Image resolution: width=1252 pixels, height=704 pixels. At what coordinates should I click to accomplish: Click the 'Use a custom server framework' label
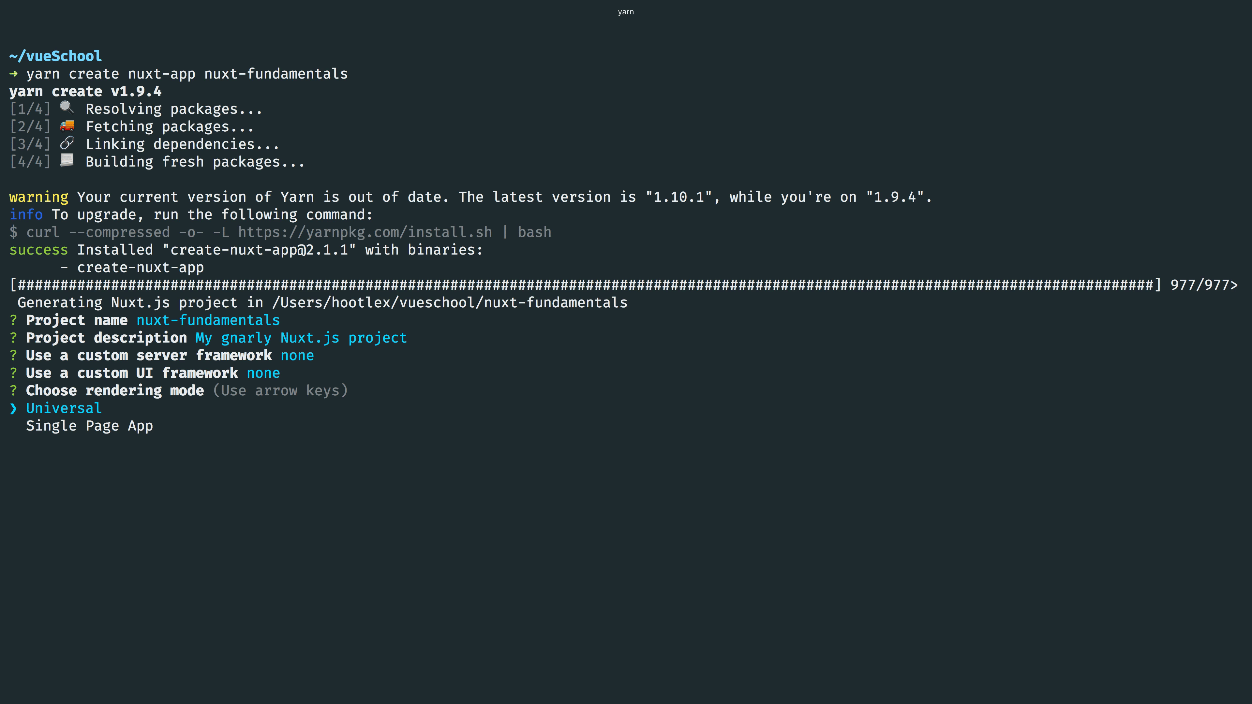click(x=149, y=356)
